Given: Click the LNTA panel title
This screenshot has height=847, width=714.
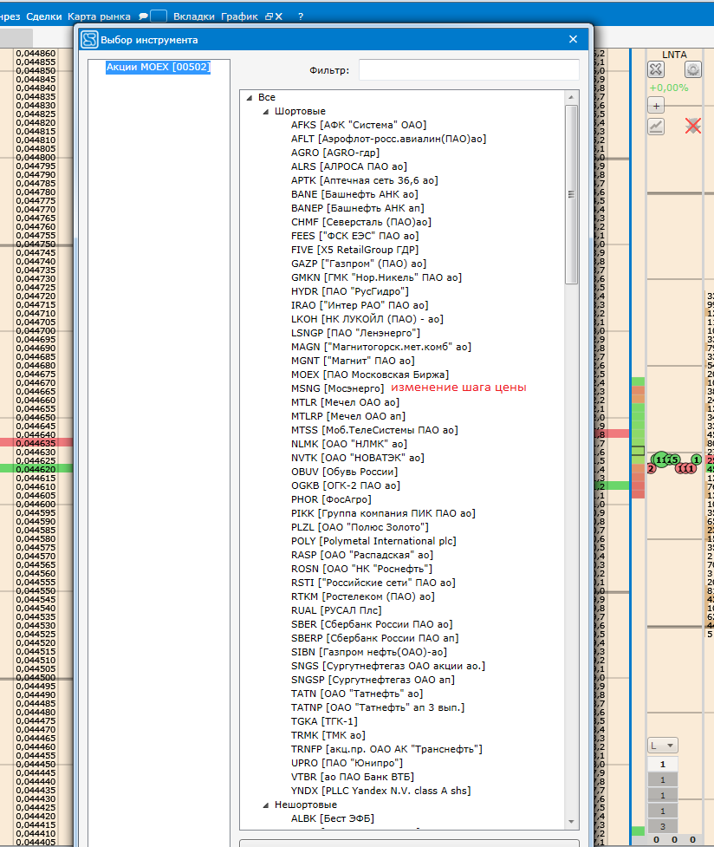Looking at the screenshot, I should tap(674, 55).
